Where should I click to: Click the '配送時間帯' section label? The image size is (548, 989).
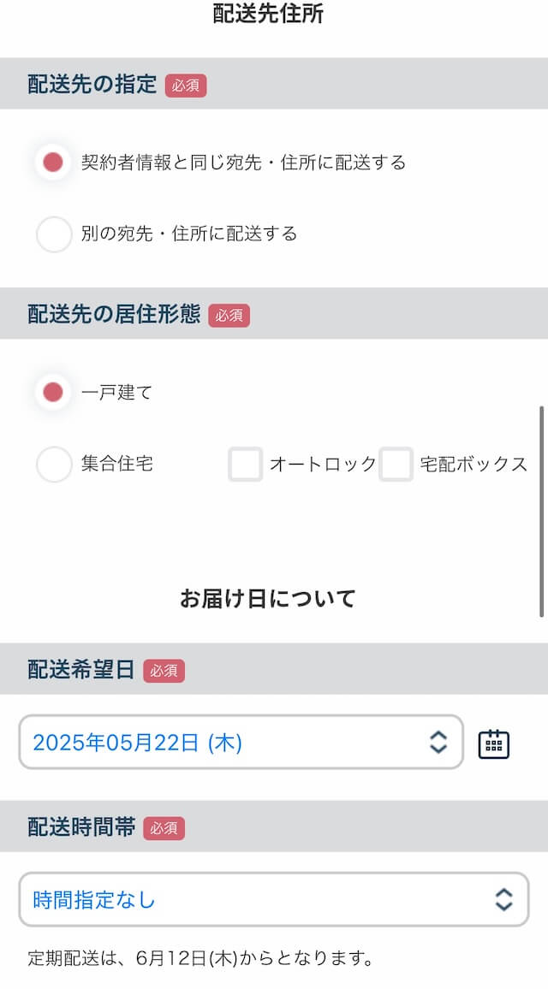81,827
